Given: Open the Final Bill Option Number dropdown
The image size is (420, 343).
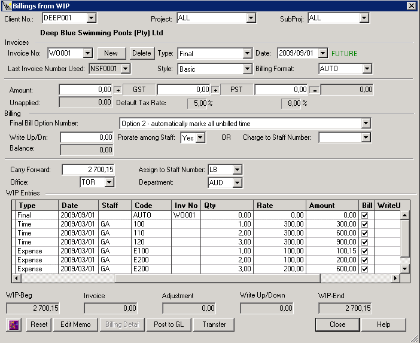Looking at the screenshot, I should (366, 124).
